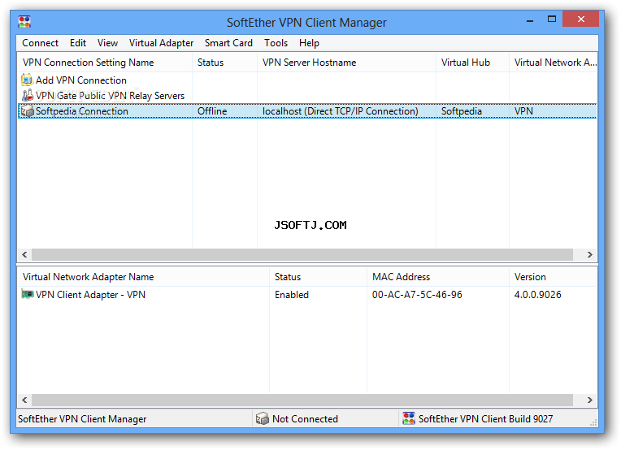
Task: Click the window resize grip in status bar corner
Action: click(x=593, y=422)
